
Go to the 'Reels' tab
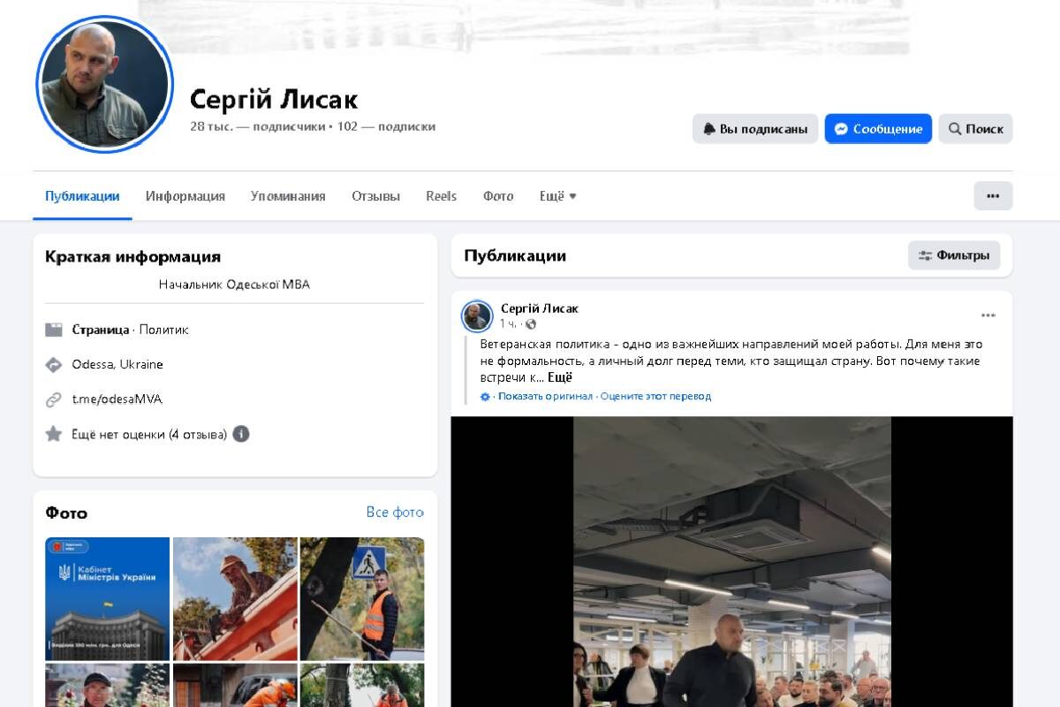click(441, 196)
